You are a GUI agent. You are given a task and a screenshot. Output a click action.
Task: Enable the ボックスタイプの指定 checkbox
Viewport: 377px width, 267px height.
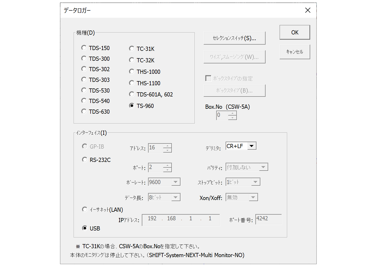coord(208,78)
